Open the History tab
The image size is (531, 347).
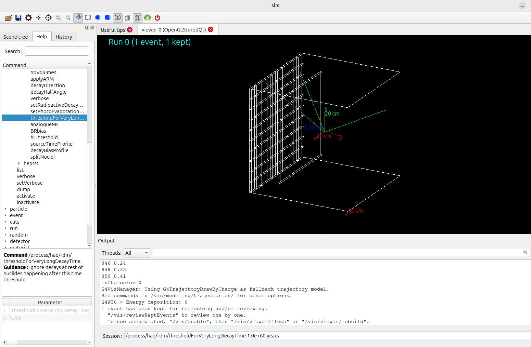point(64,37)
